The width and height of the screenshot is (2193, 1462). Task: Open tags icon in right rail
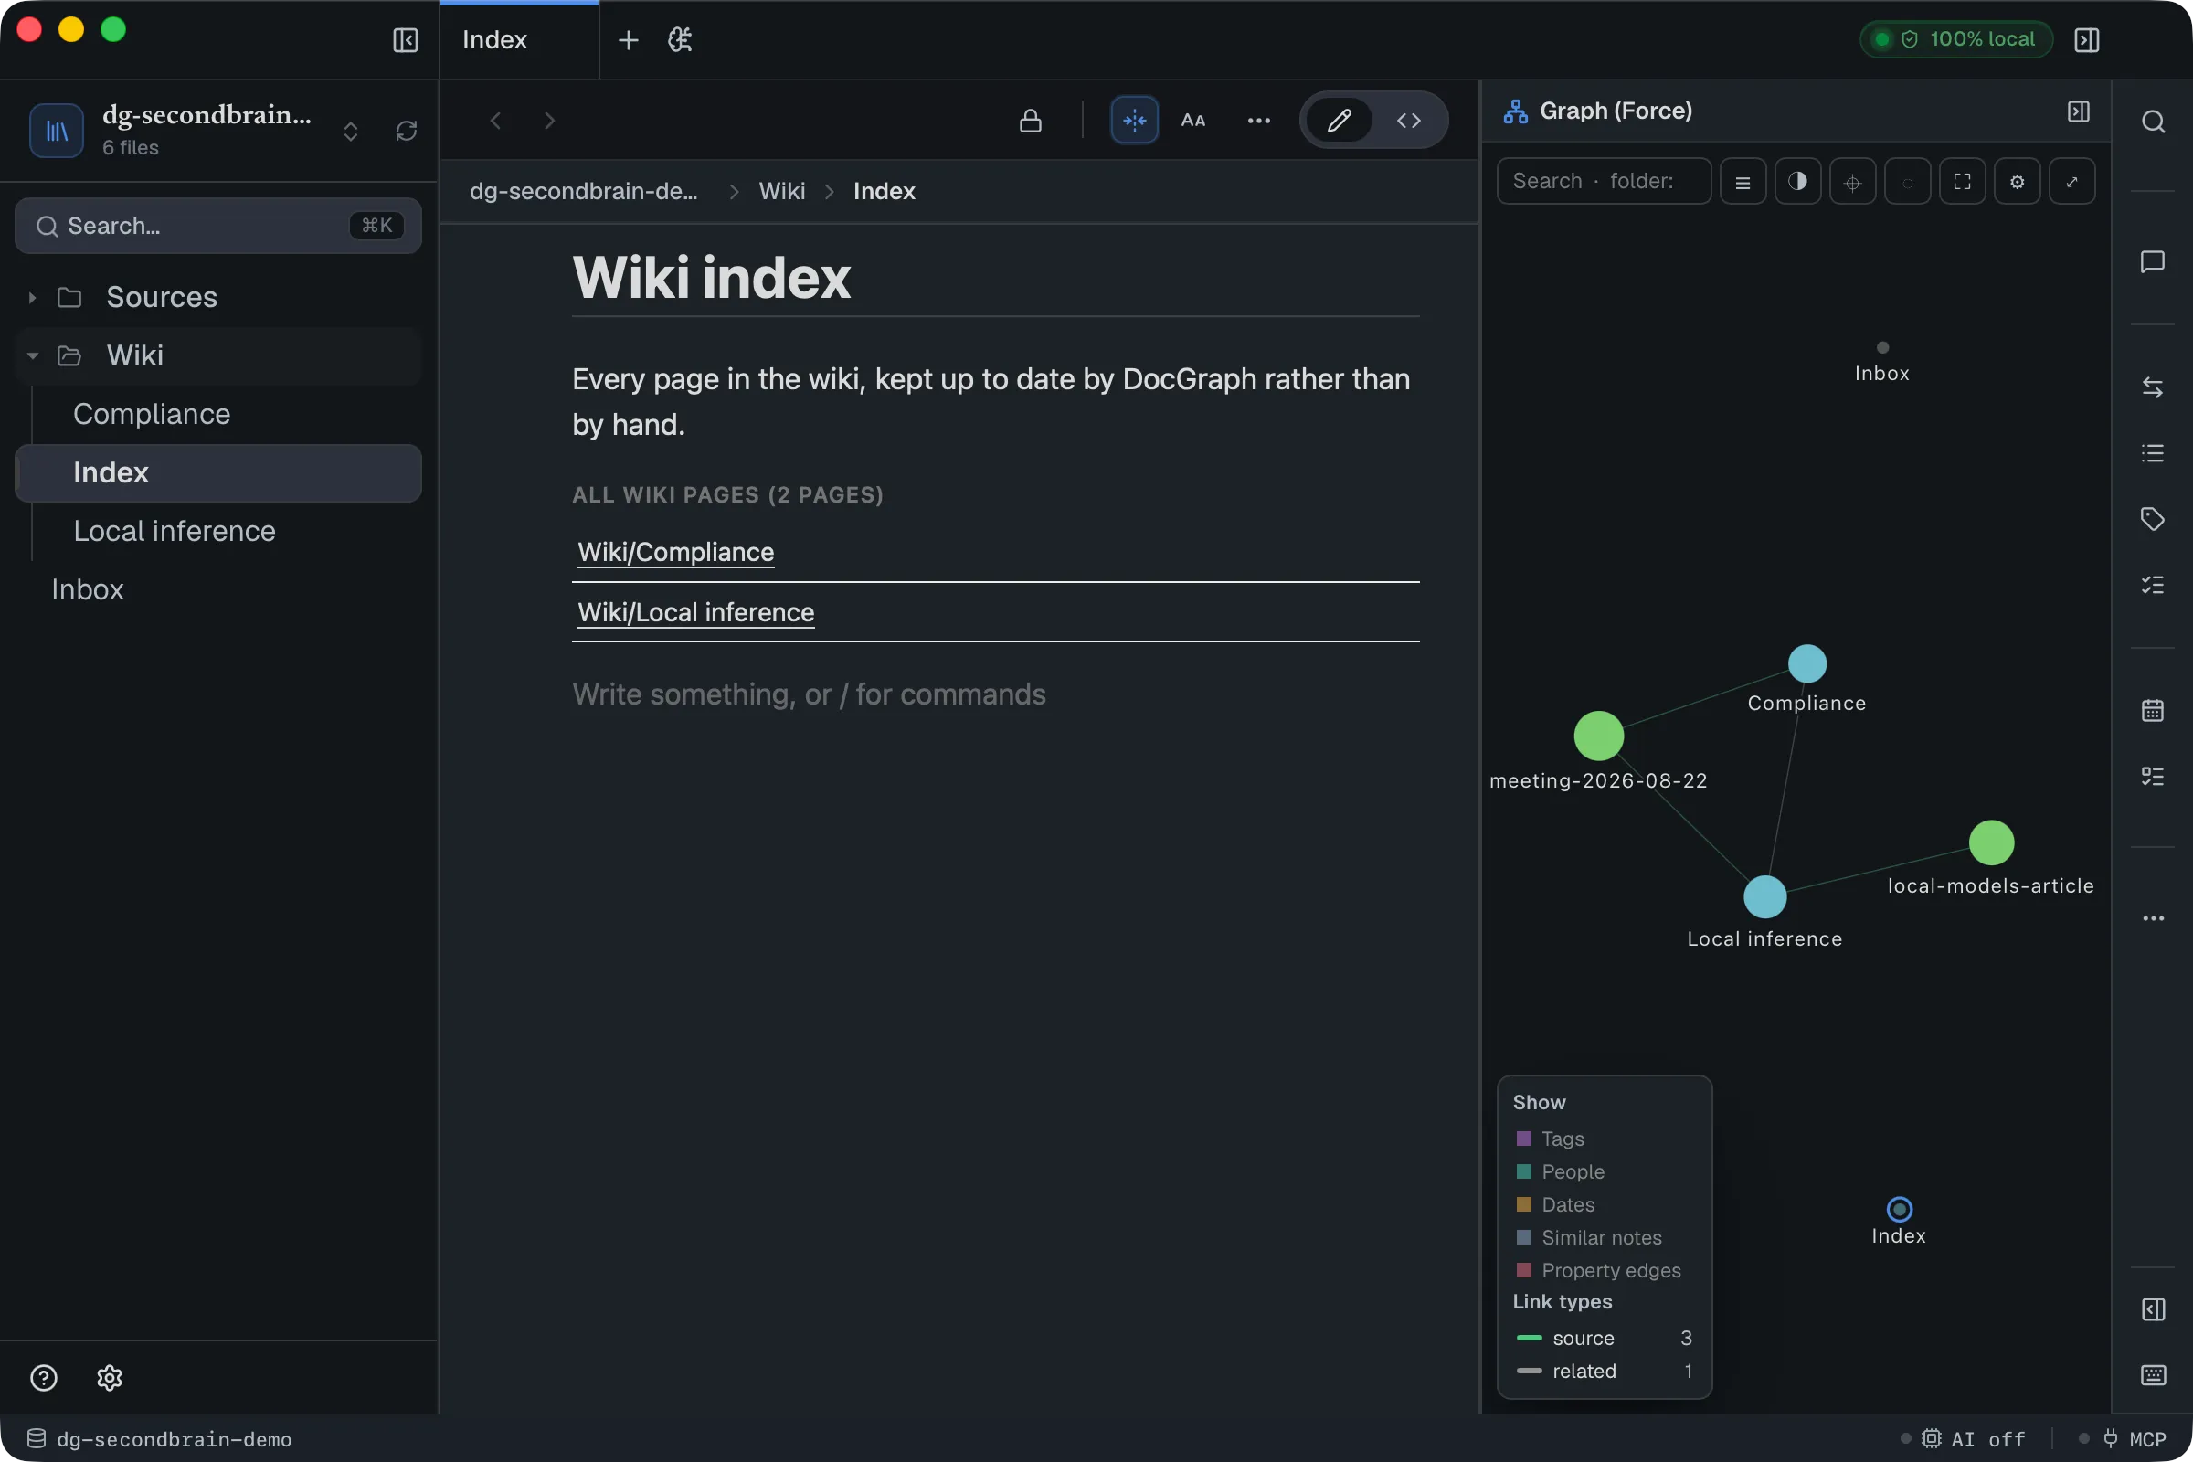click(x=2153, y=518)
